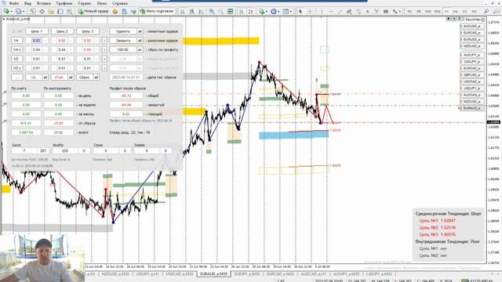Select the 1/4 s lot option
Image resolution: width=502 pixels, height=282 pixels.
pyautogui.click(x=16, y=50)
